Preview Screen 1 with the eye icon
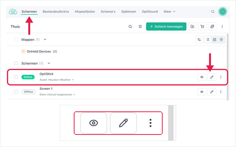The image size is (236, 147). 202,92
